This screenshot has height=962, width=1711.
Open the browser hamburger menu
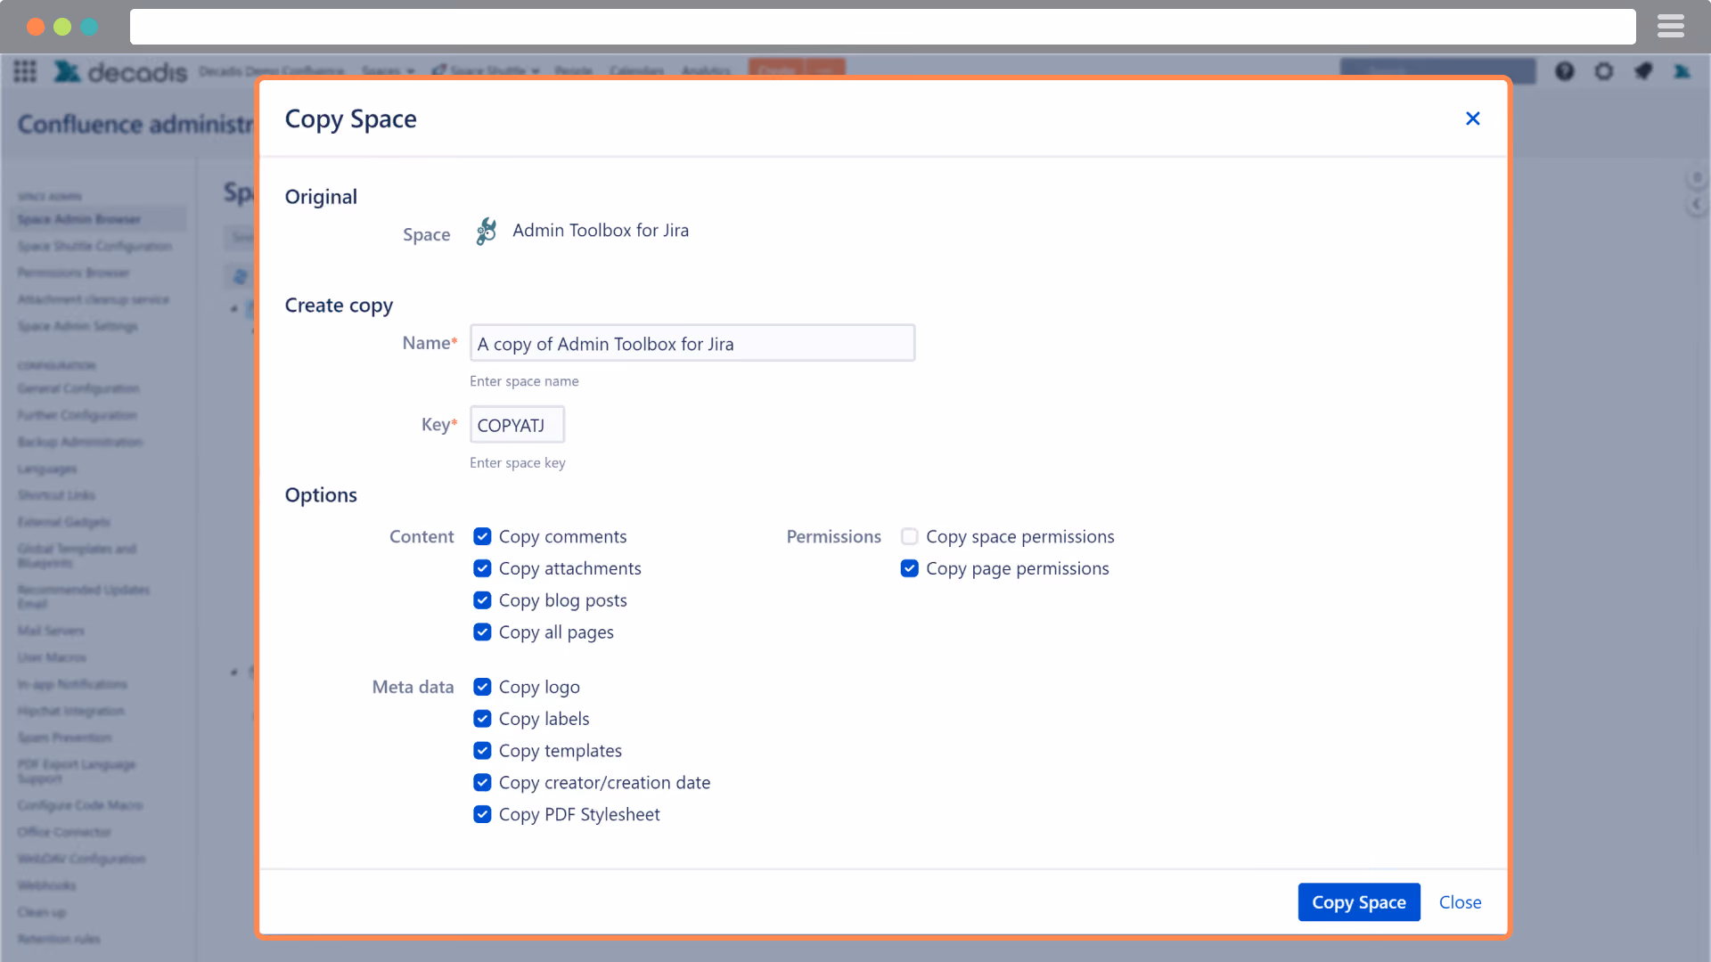tap(1671, 27)
